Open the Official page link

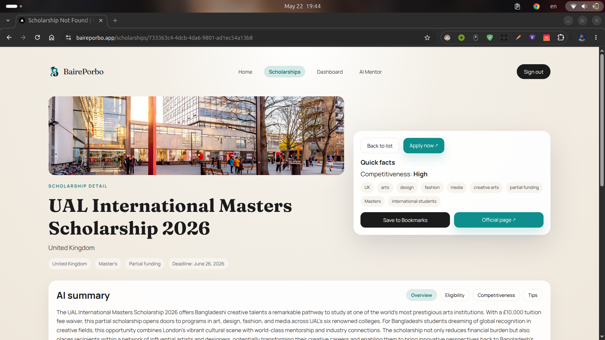click(498, 220)
